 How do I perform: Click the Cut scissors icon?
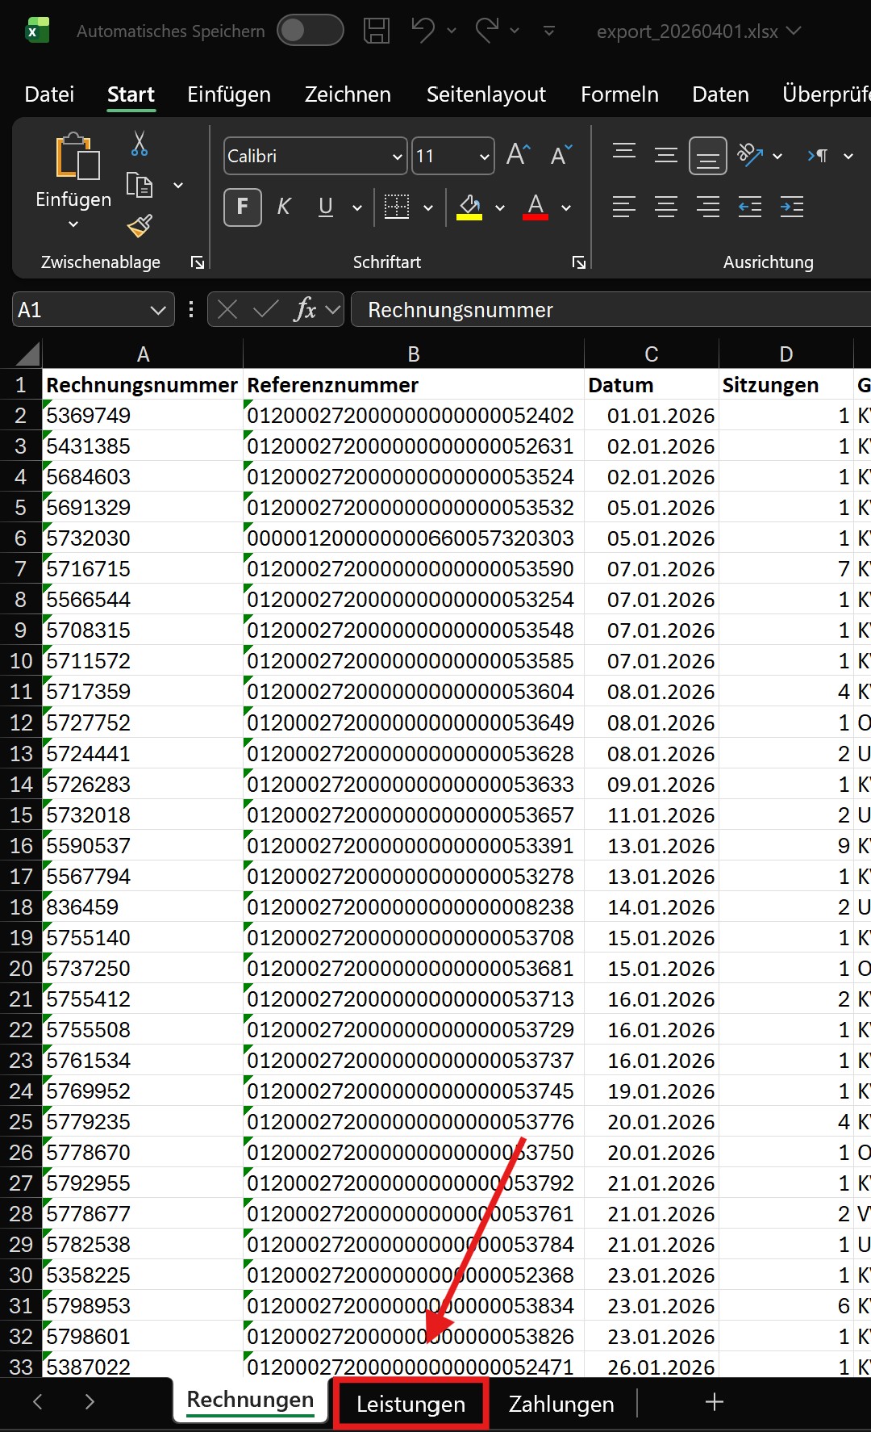(140, 144)
